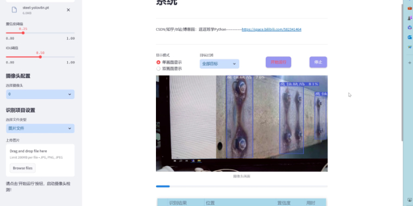Click the steel-yolov8n.pt document icon
Image resolution: width=413 pixels, height=206 pixels.
tap(14, 10)
